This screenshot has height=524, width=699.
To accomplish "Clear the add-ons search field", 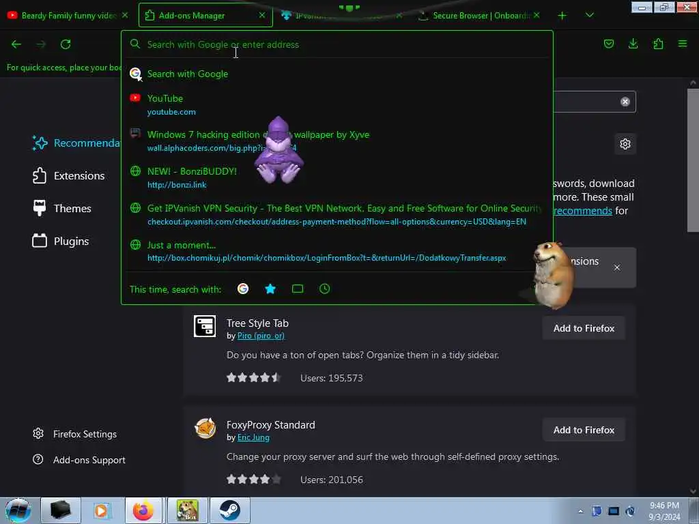I will tap(625, 102).
